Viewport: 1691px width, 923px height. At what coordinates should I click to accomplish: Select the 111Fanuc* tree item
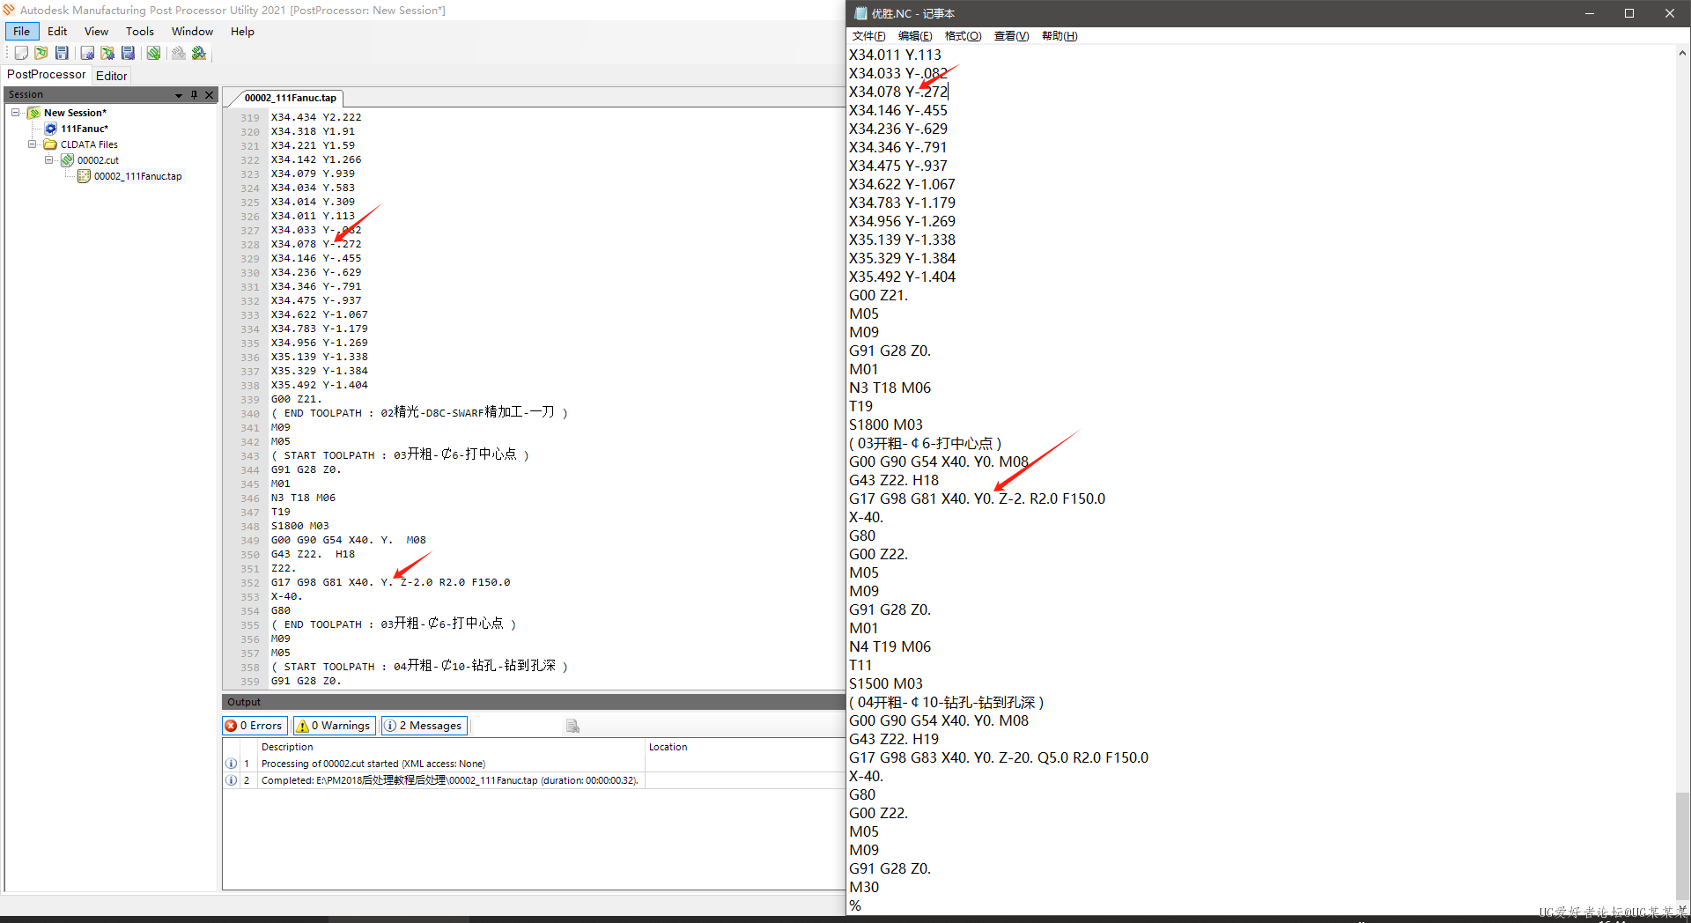85,129
